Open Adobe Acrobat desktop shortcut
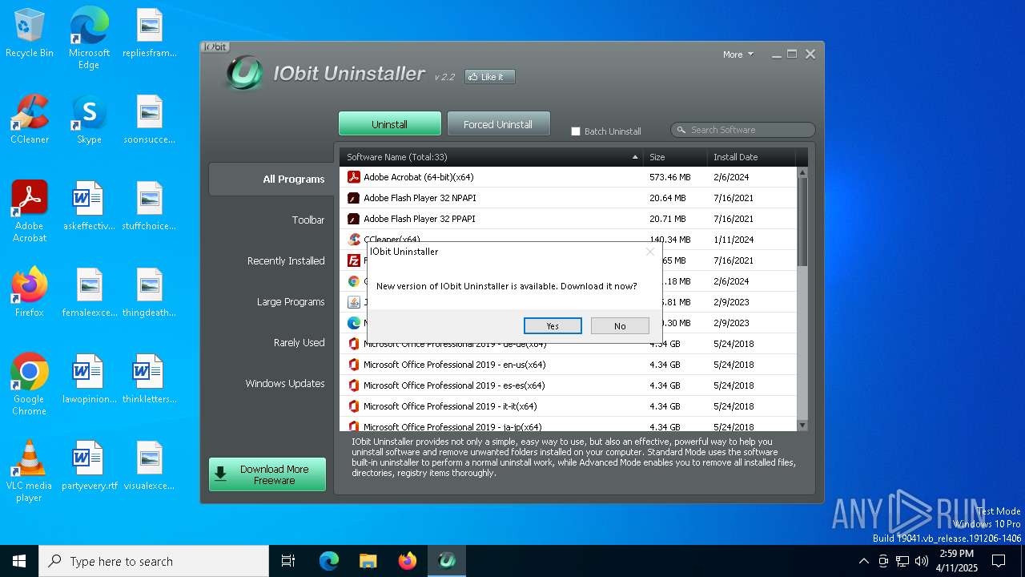This screenshot has width=1025, height=577. (30, 212)
